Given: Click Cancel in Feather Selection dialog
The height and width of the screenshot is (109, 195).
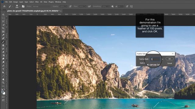Looking at the screenshot, I should [x=169, y=63].
